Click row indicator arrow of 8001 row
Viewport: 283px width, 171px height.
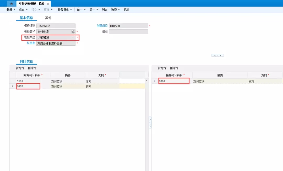click(155, 81)
